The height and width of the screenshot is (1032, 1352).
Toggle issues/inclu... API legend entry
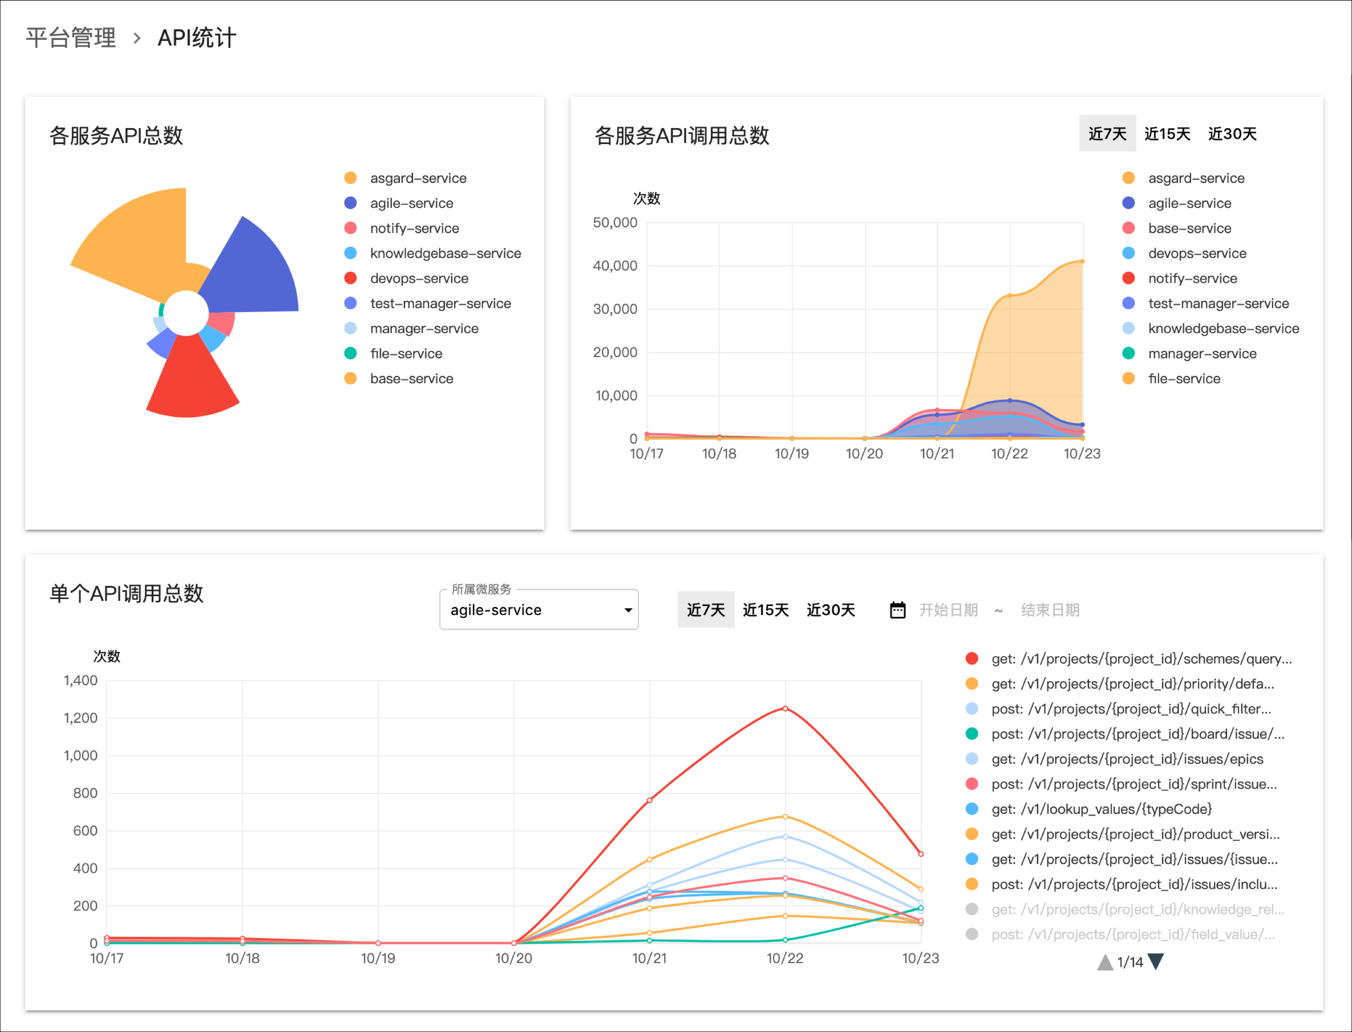1122,884
